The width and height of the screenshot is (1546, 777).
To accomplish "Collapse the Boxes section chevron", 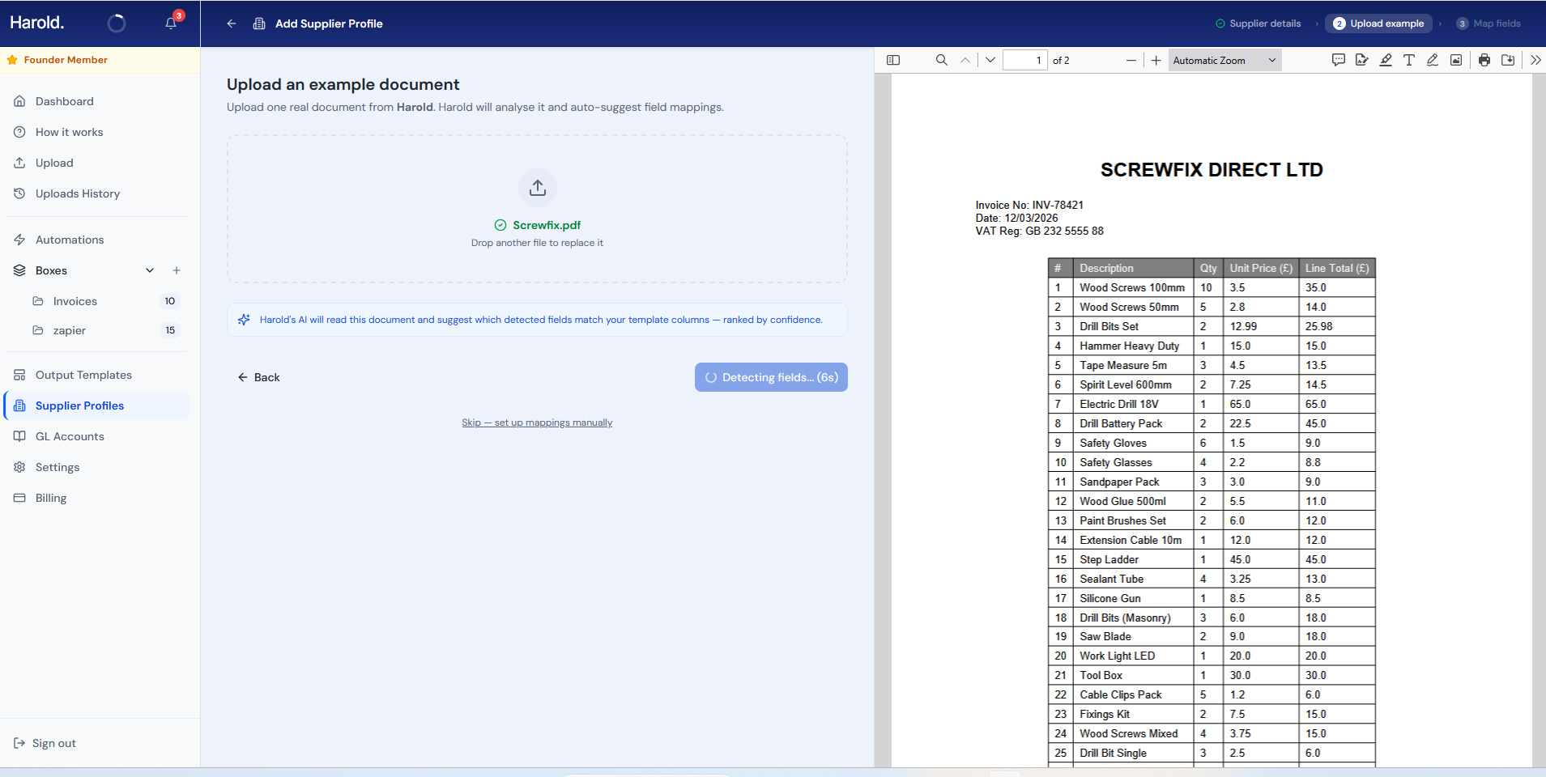I will [x=150, y=270].
